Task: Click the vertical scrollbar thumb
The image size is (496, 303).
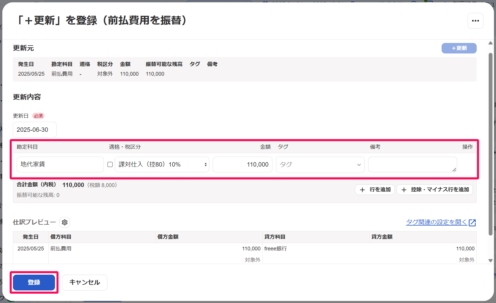Action: [490, 144]
